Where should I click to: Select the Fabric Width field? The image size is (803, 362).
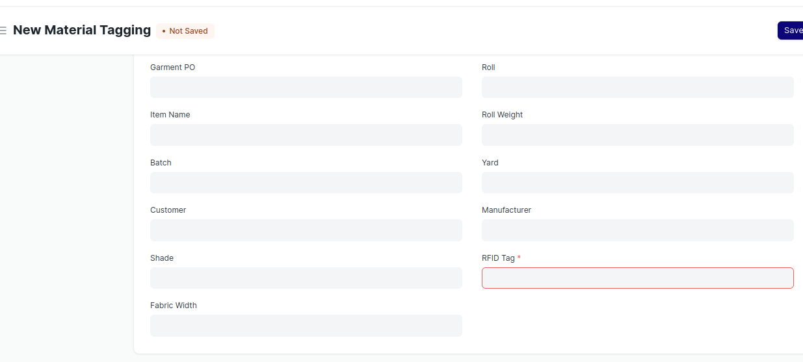306,326
